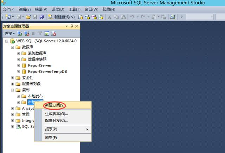Choose 配置分发(C)... in the context menu

point(56,120)
